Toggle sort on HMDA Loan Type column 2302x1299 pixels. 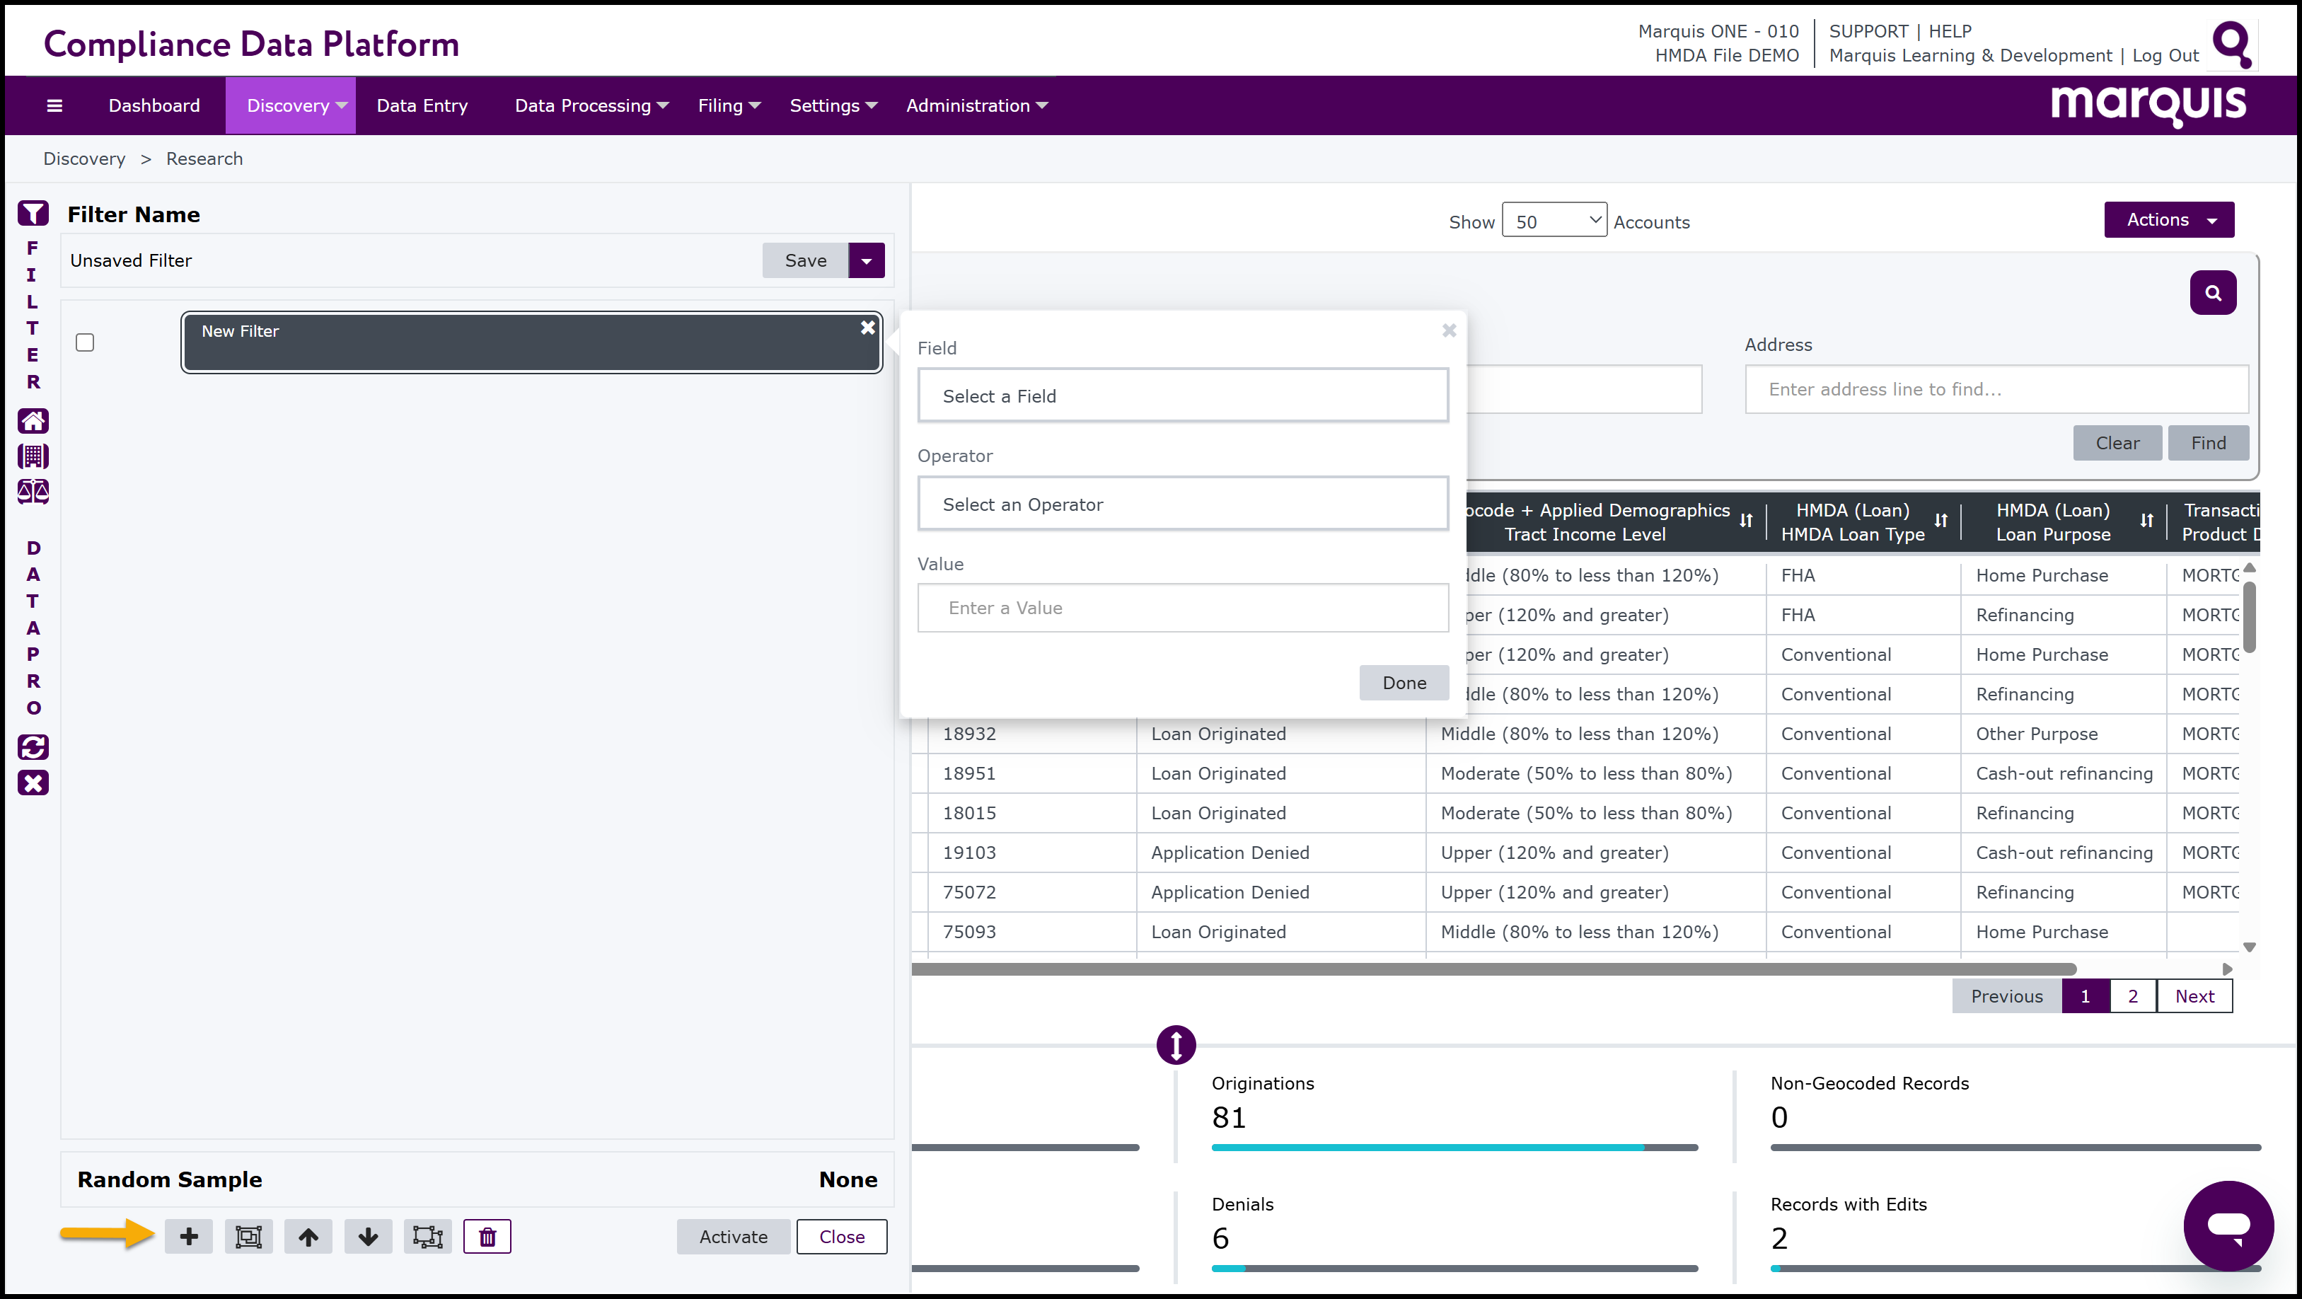tap(1940, 520)
